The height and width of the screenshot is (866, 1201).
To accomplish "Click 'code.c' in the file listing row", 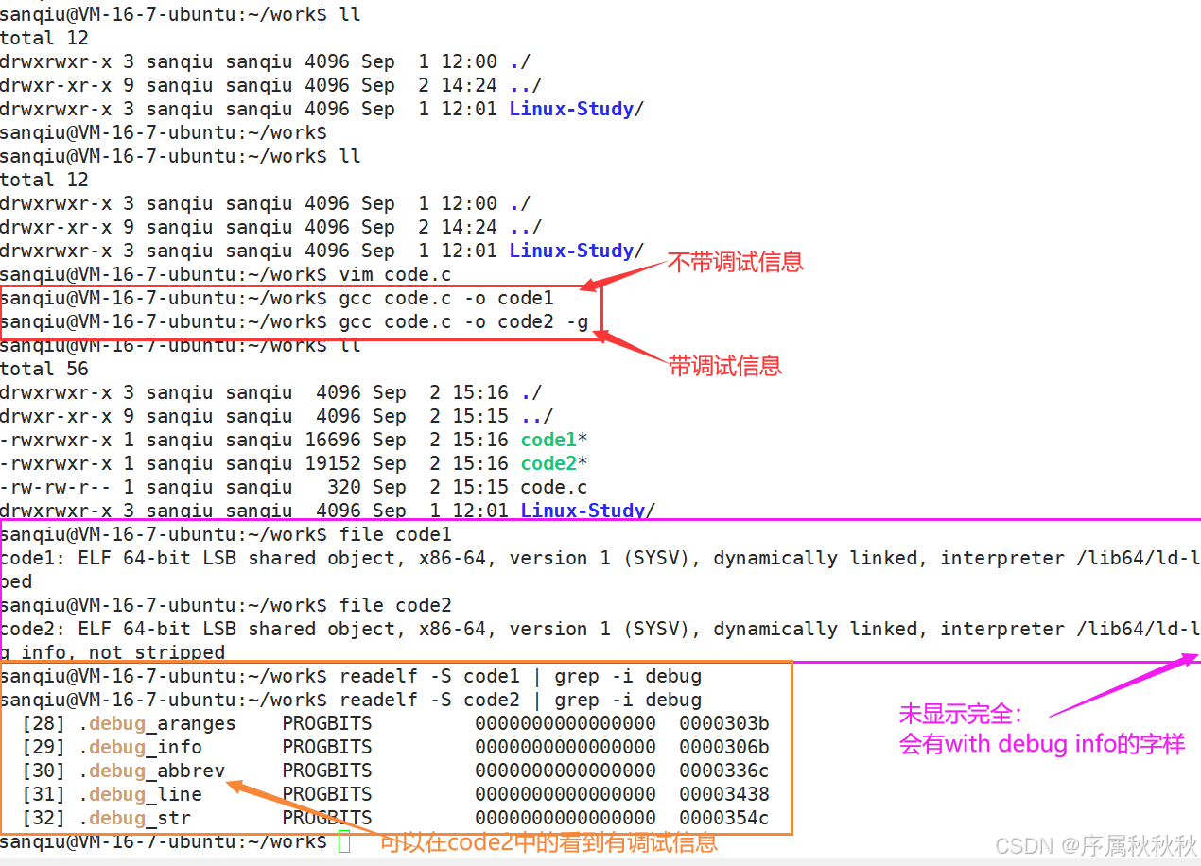I will [x=554, y=487].
